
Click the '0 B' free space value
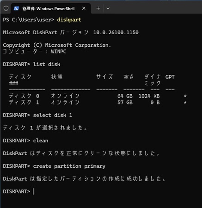point(155,102)
